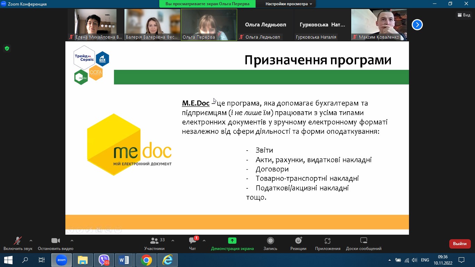Image resolution: width=475 pixels, height=267 pixels.
Task: Click Договори list item on slide
Action: (272, 169)
